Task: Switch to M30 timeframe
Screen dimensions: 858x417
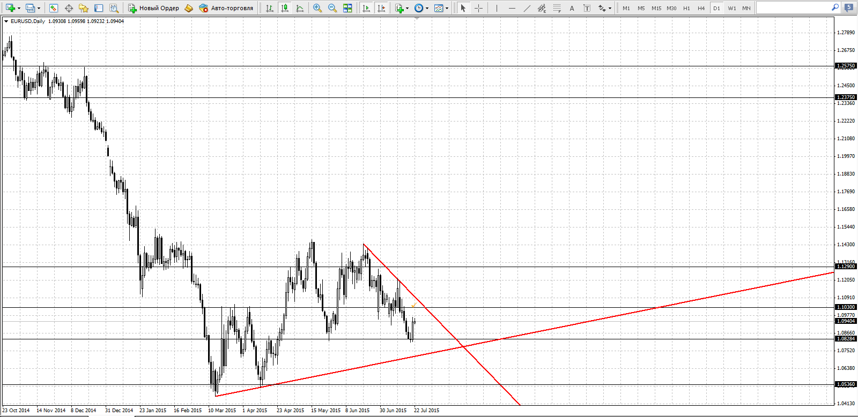Action: (x=671, y=8)
